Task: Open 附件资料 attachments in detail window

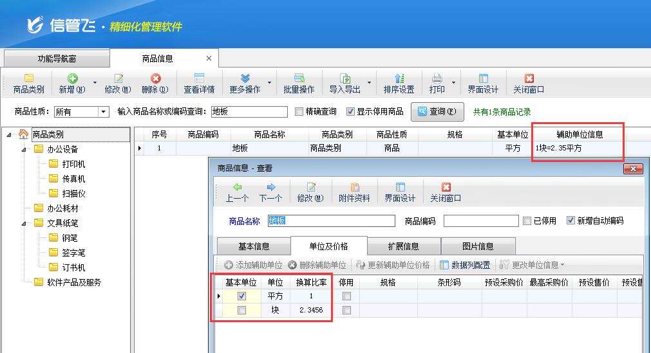Action: coord(354,192)
